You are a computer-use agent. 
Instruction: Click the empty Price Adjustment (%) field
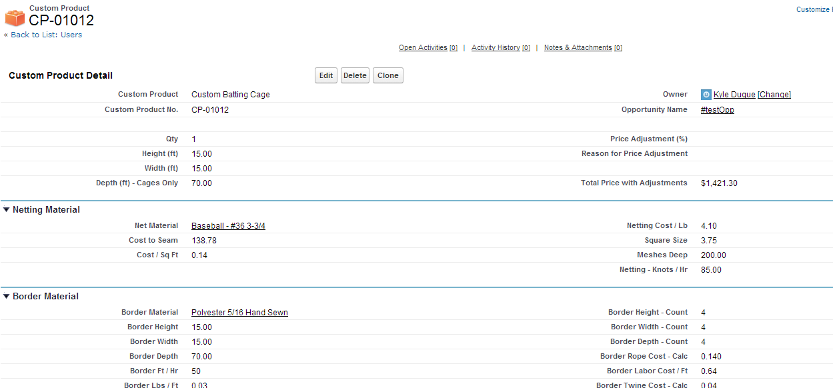point(764,139)
